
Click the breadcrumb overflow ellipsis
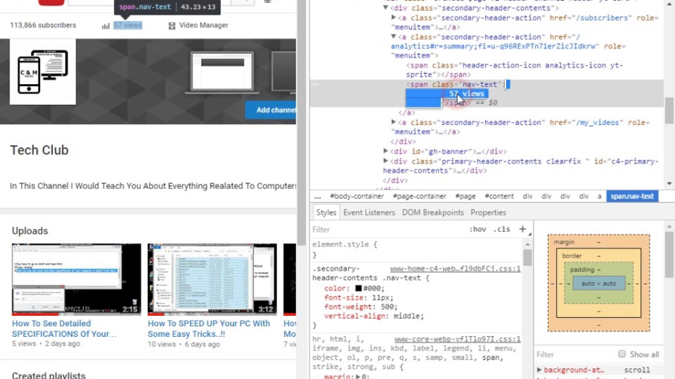pyautogui.click(x=317, y=196)
